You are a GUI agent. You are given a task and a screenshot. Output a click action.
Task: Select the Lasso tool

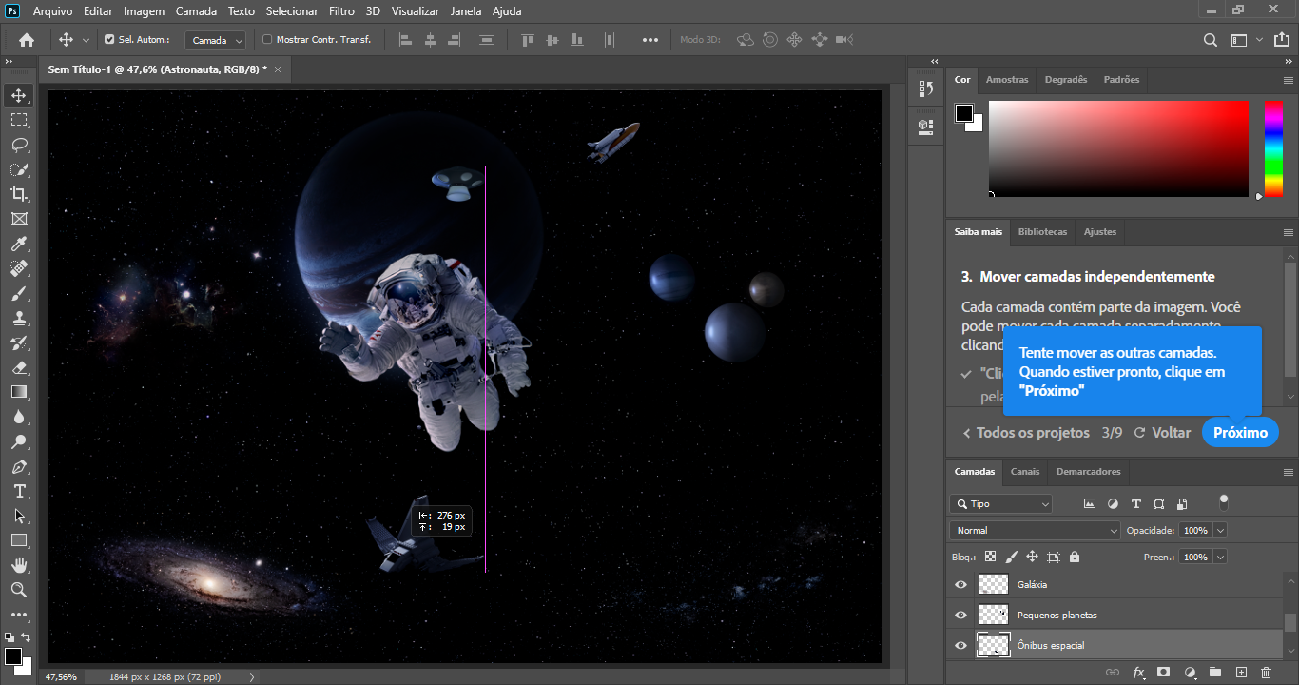tap(18, 145)
